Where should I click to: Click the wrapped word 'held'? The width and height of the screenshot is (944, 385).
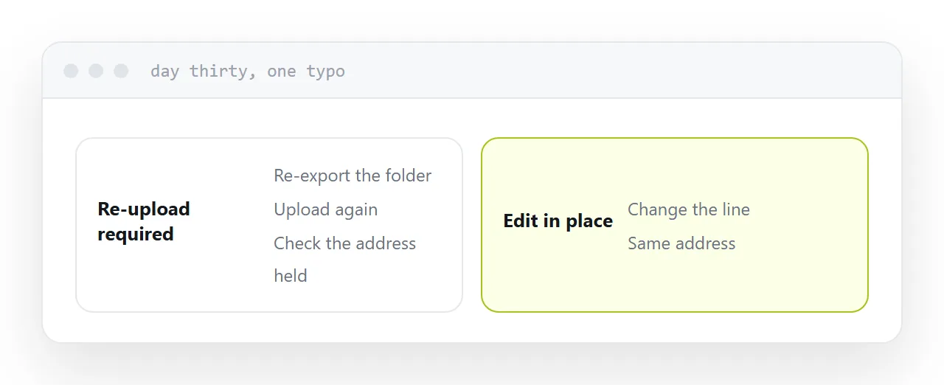tap(291, 276)
